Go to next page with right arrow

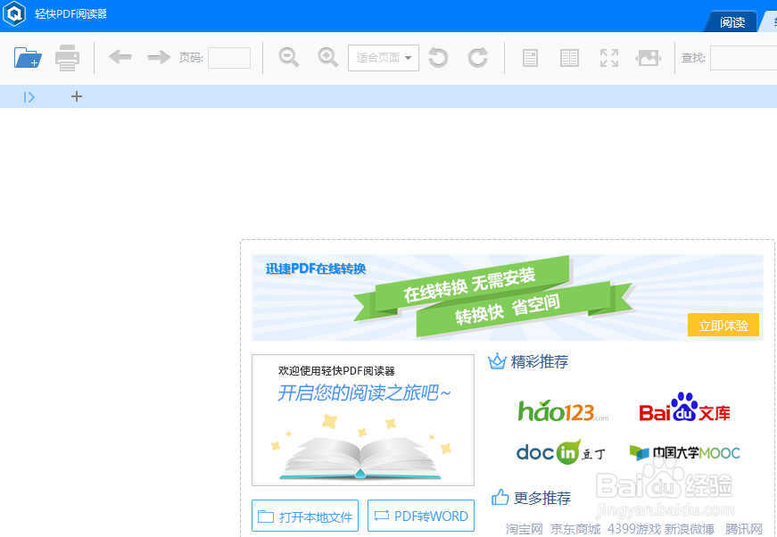[159, 57]
